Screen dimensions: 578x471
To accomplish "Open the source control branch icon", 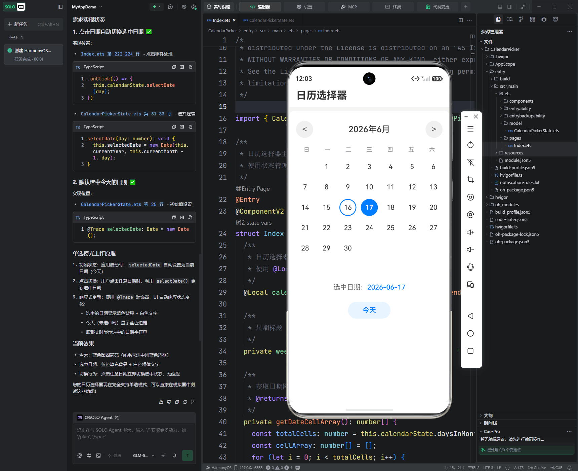I will pyautogui.click(x=521, y=19).
